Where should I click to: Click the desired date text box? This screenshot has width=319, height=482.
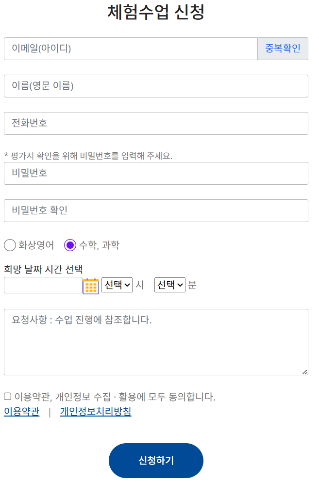coord(43,285)
